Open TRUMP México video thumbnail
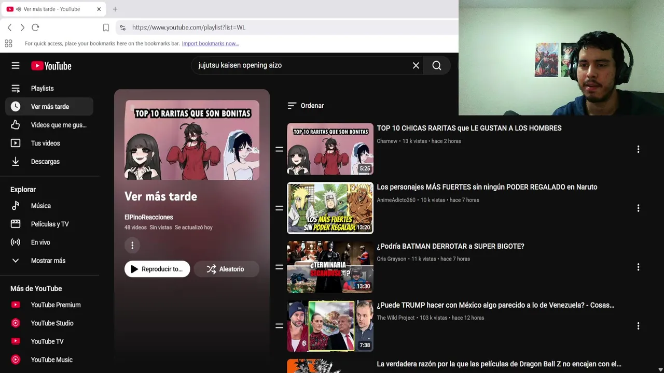 330,326
